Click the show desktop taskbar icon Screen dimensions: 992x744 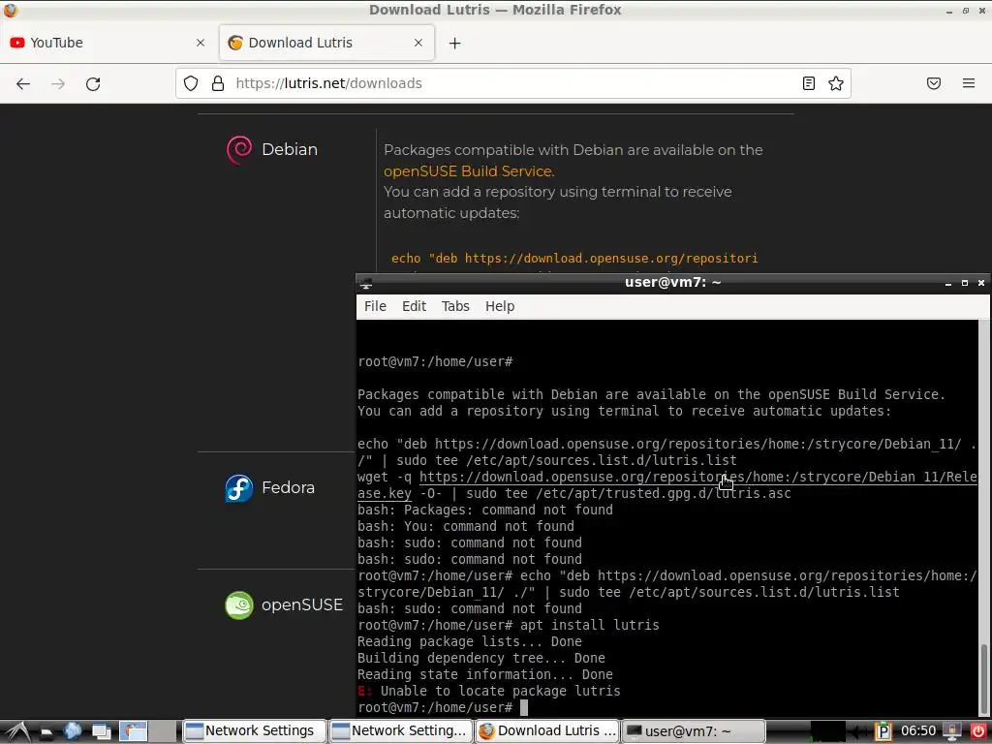[x=101, y=731]
